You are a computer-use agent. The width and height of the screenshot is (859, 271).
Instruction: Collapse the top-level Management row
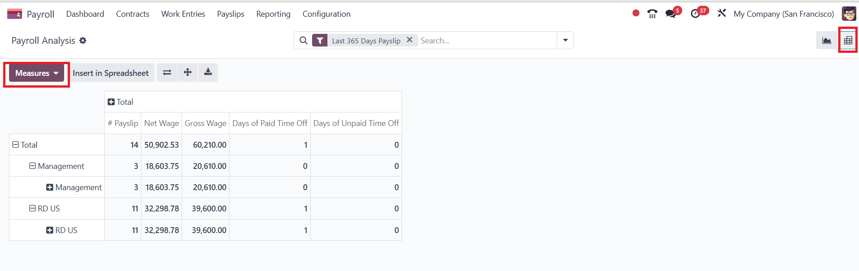(33, 166)
